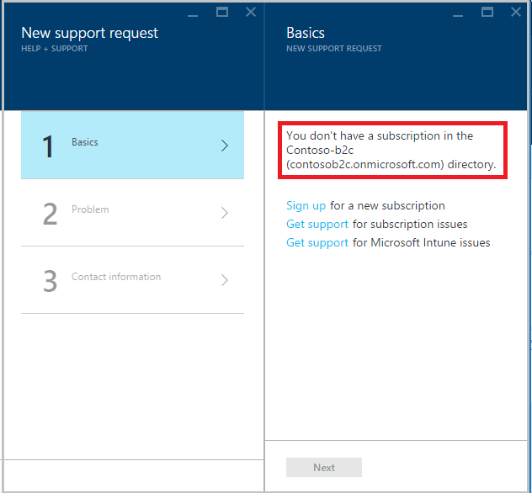
Task: Close the Basics blade
Action: 516,13
